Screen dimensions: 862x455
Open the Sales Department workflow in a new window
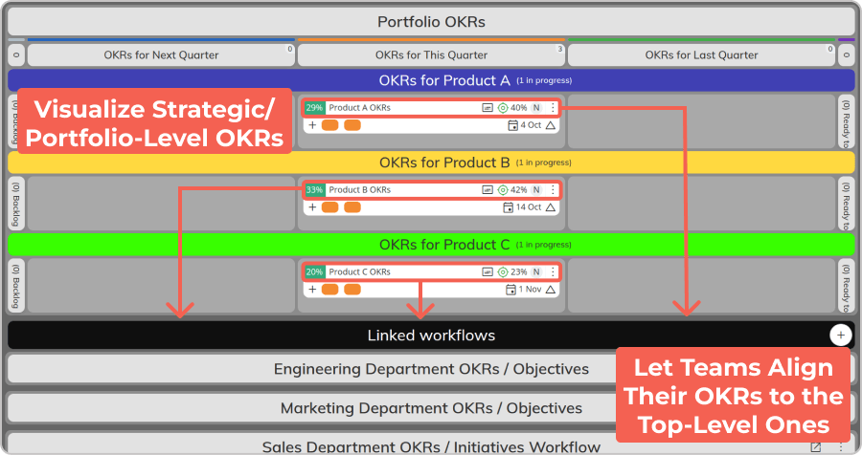coord(816,447)
